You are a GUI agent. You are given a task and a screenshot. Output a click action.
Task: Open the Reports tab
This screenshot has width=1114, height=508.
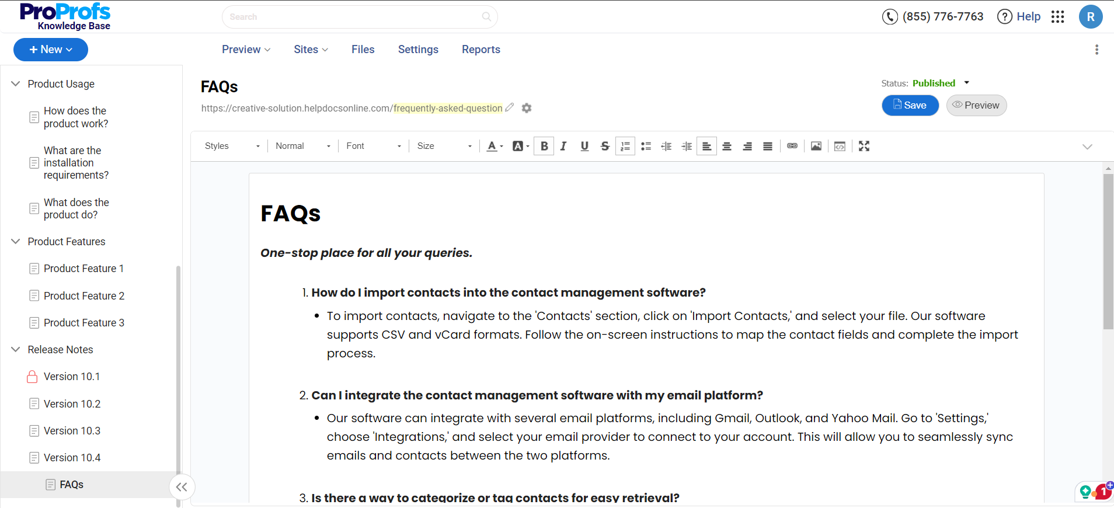click(481, 50)
